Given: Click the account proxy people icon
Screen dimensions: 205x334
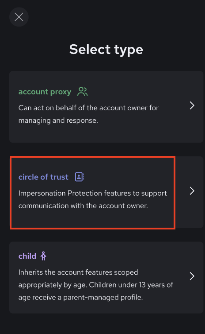Looking at the screenshot, I should (x=83, y=92).
